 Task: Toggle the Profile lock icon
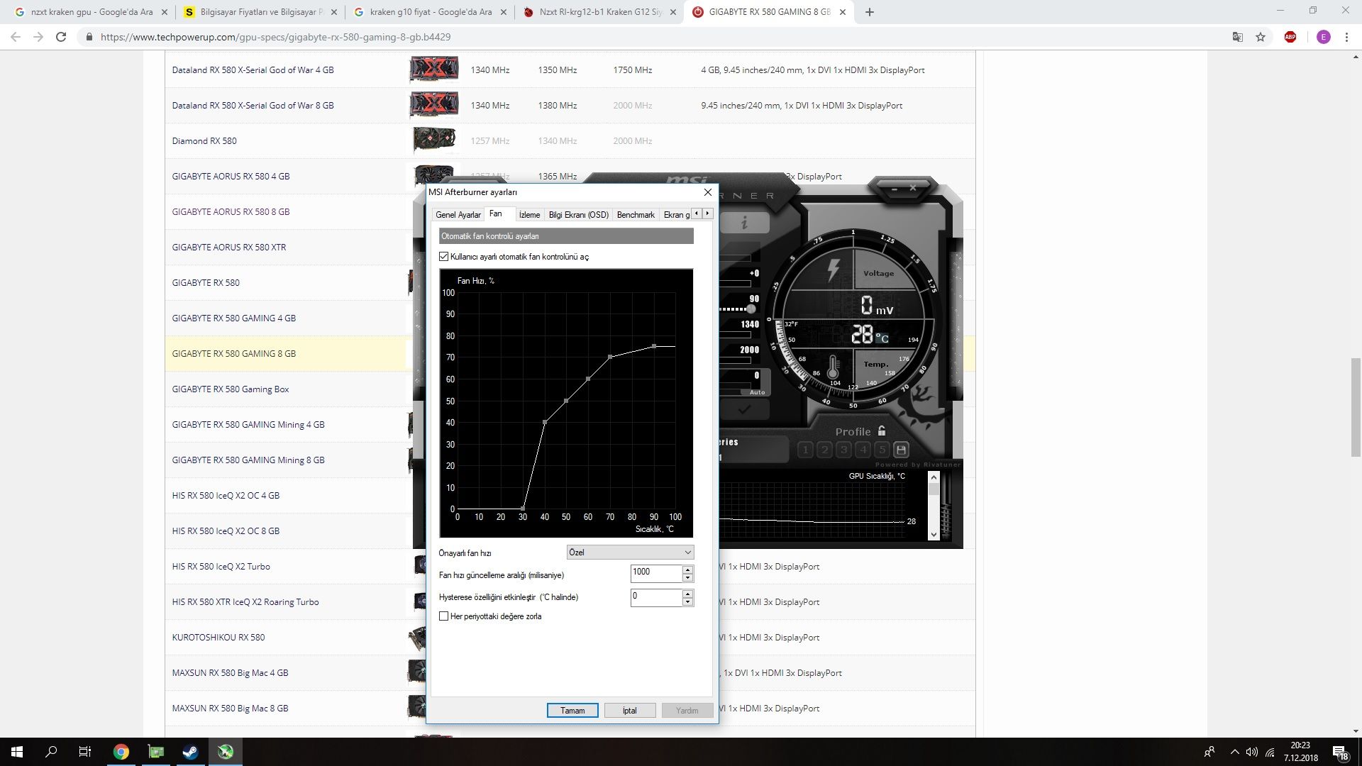coord(882,431)
